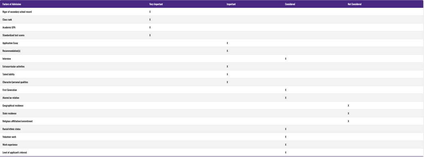Click the X mark in Extracurricular activities row
This screenshot has height=157, width=424.
pyautogui.click(x=228, y=67)
